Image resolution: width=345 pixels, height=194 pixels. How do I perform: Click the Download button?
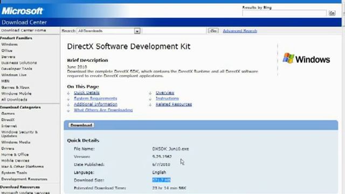[x=81, y=125]
